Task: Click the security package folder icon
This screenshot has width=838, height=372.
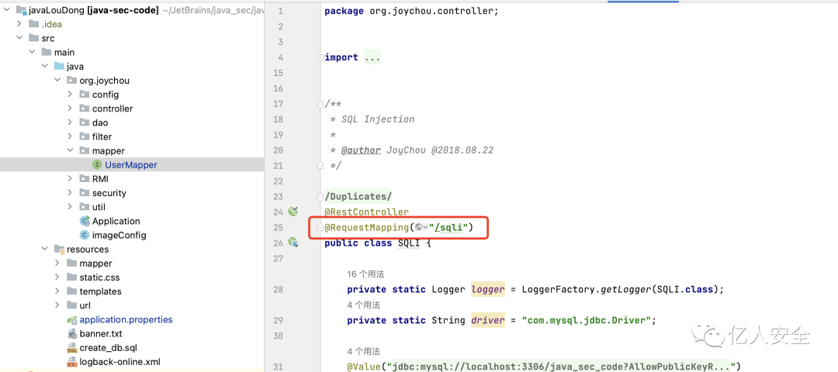Action: coord(84,193)
